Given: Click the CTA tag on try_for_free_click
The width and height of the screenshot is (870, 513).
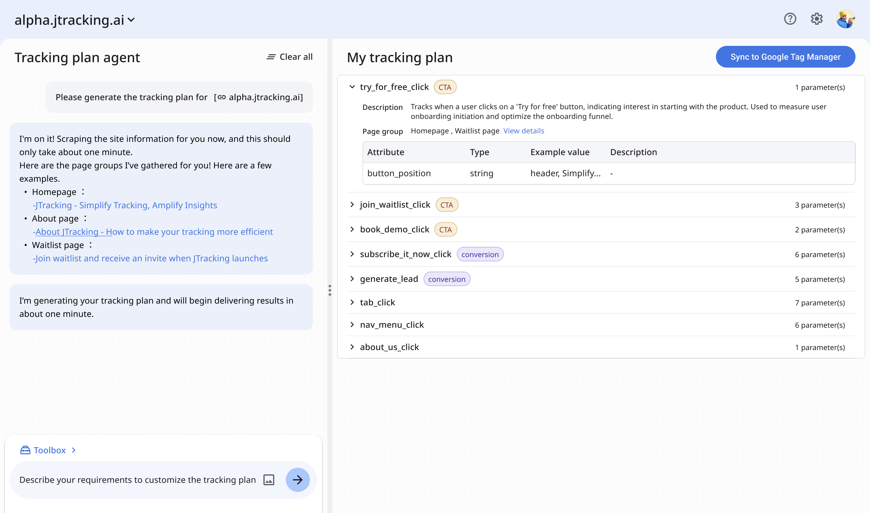Looking at the screenshot, I should 445,87.
